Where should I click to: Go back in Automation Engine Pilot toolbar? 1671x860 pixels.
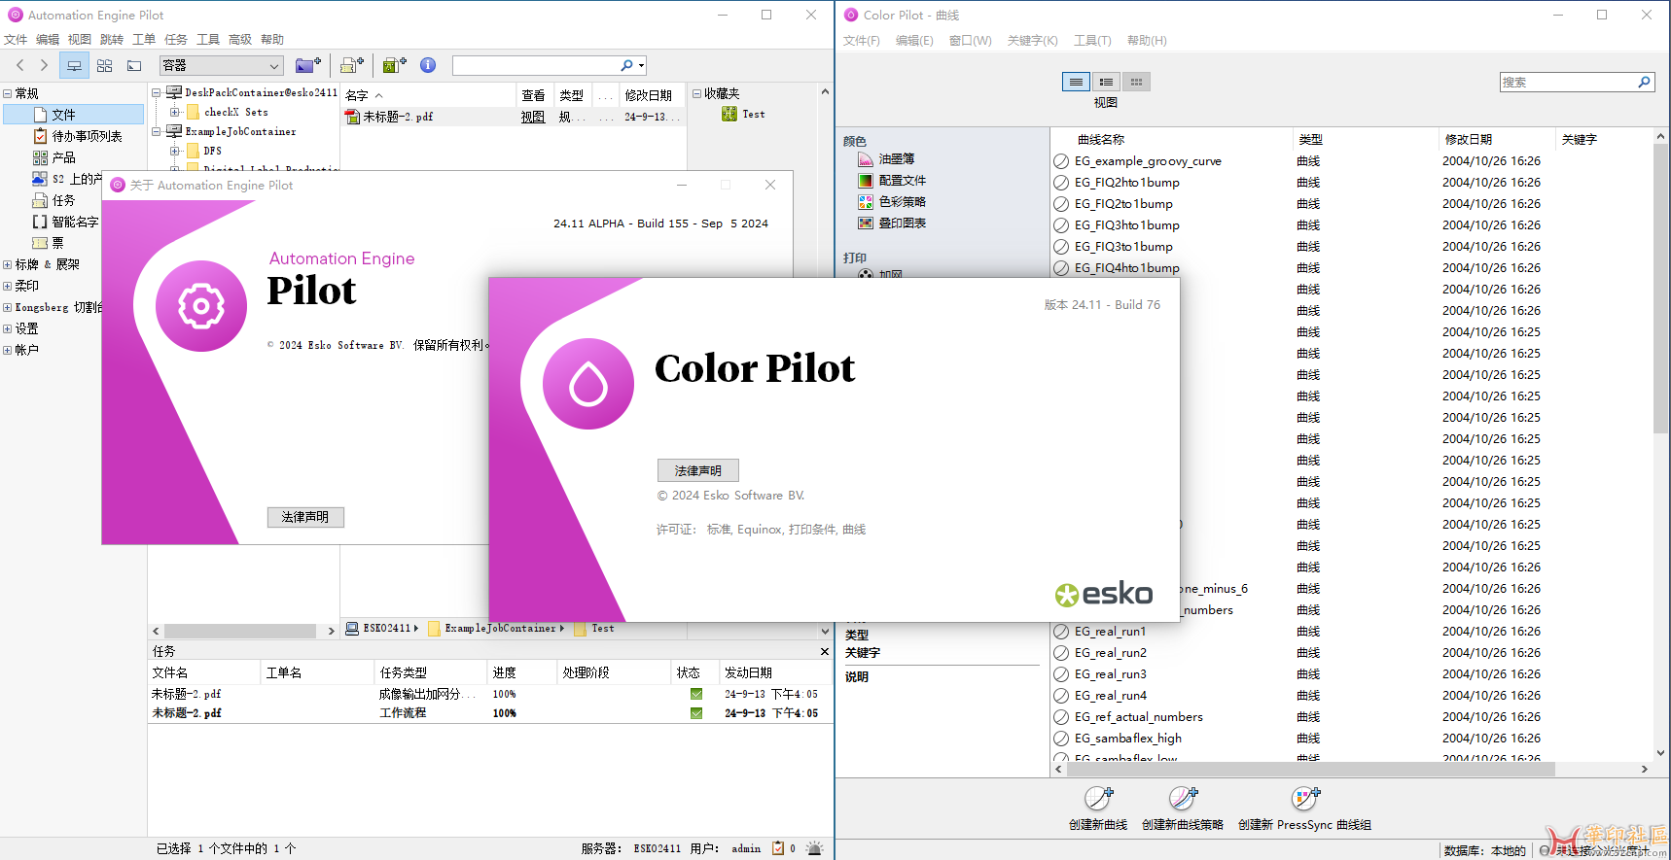point(20,65)
